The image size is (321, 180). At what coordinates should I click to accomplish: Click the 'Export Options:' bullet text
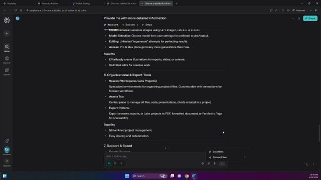(x=119, y=108)
